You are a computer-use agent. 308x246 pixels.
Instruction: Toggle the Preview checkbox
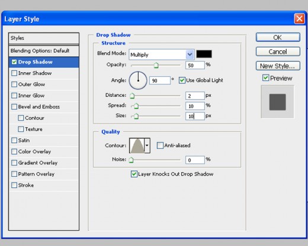point(266,78)
